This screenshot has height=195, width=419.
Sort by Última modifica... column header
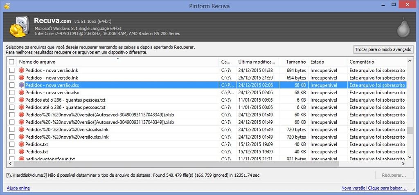click(257, 62)
